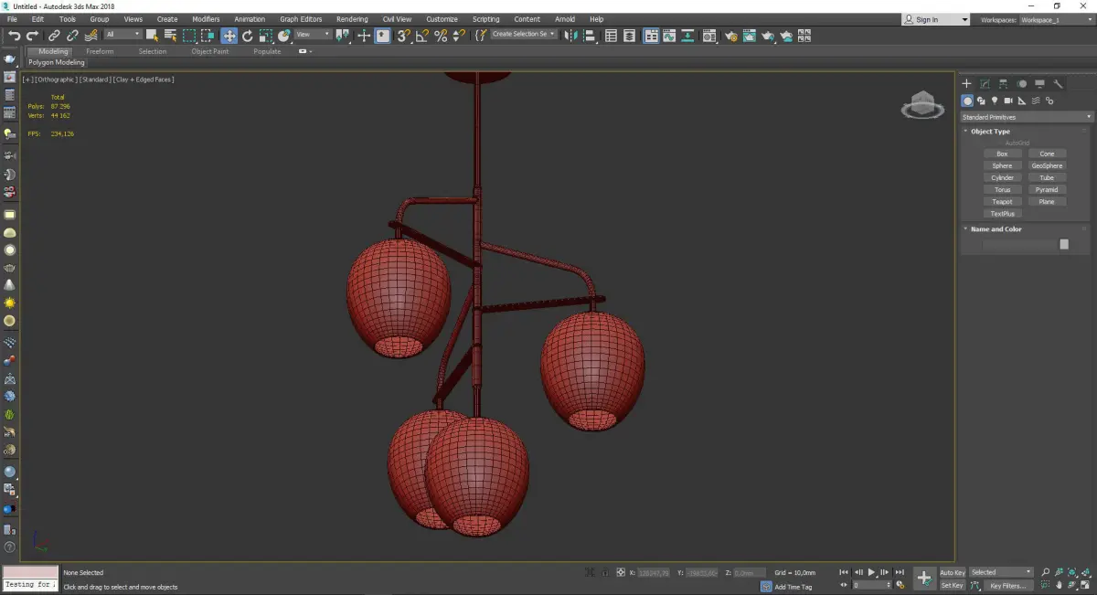The width and height of the screenshot is (1097, 595).
Task: Click the GeoSphere primitive button
Action: [1047, 165]
